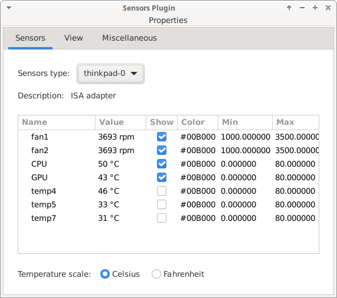The image size is (337, 298).
Task: Click CPU Max value 80.000000
Action: point(295,164)
